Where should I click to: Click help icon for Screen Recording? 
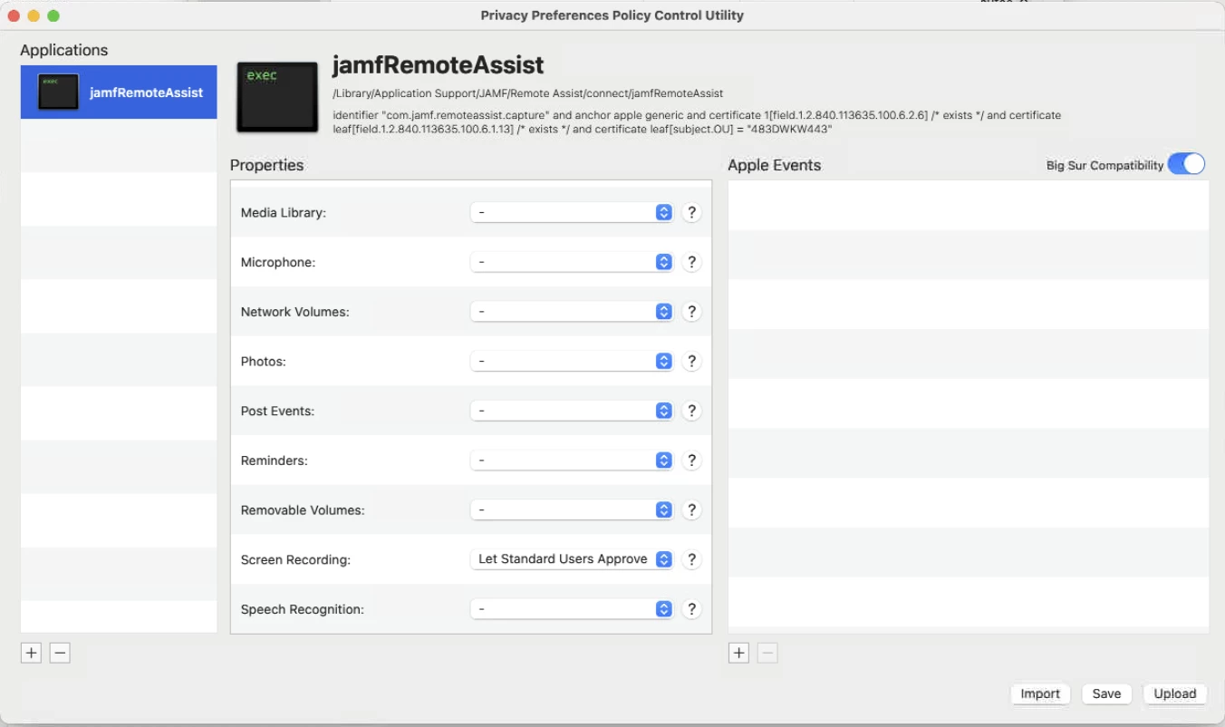691,559
